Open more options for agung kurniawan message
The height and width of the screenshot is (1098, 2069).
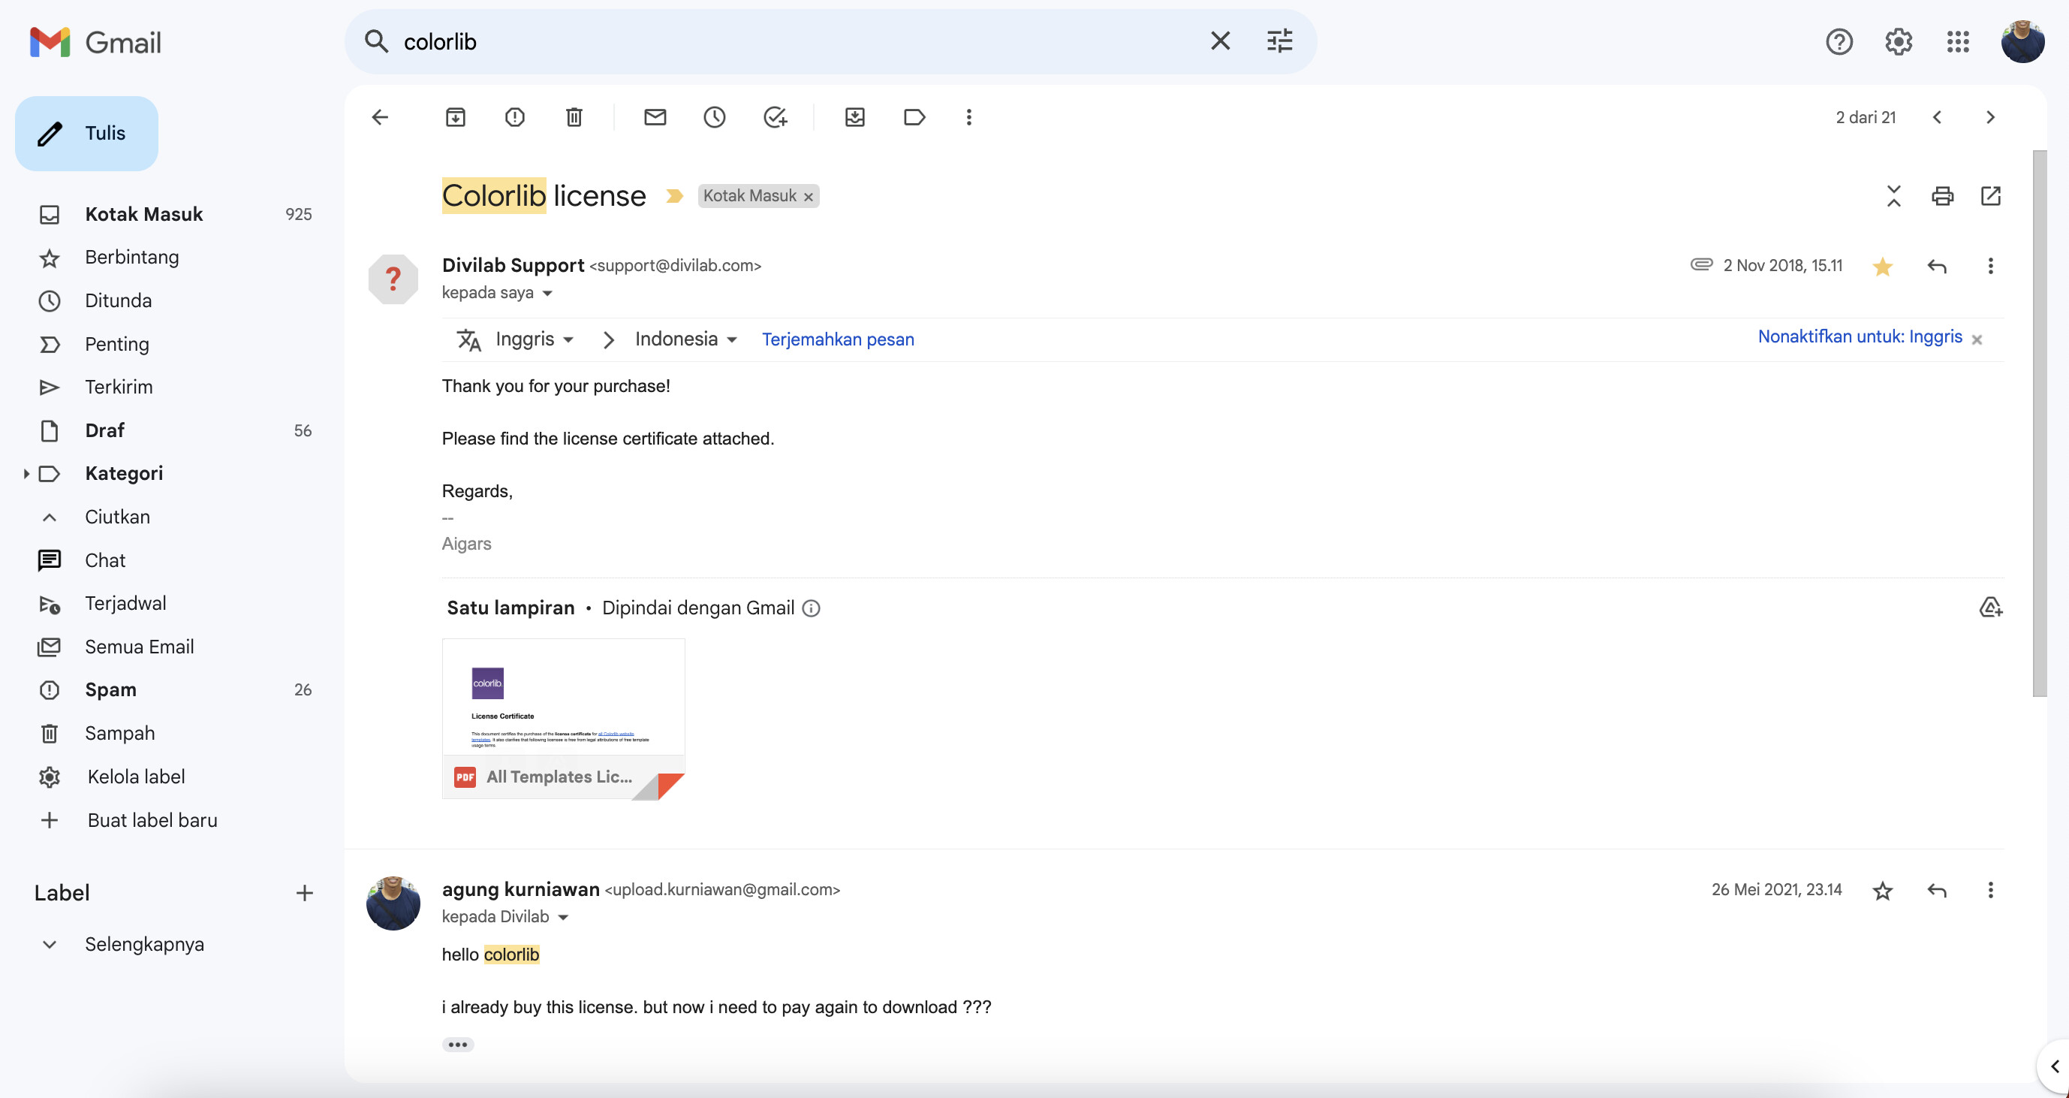(x=1990, y=890)
